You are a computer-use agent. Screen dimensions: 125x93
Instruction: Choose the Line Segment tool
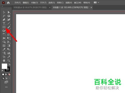pos(9,23)
